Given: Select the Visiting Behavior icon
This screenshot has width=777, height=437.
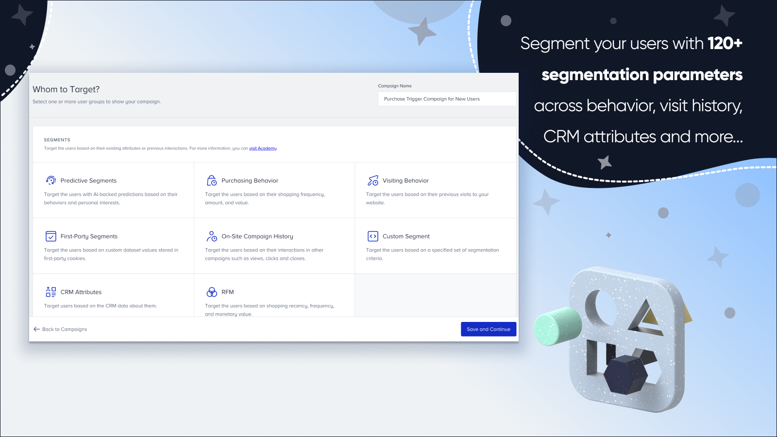Looking at the screenshot, I should (x=372, y=180).
